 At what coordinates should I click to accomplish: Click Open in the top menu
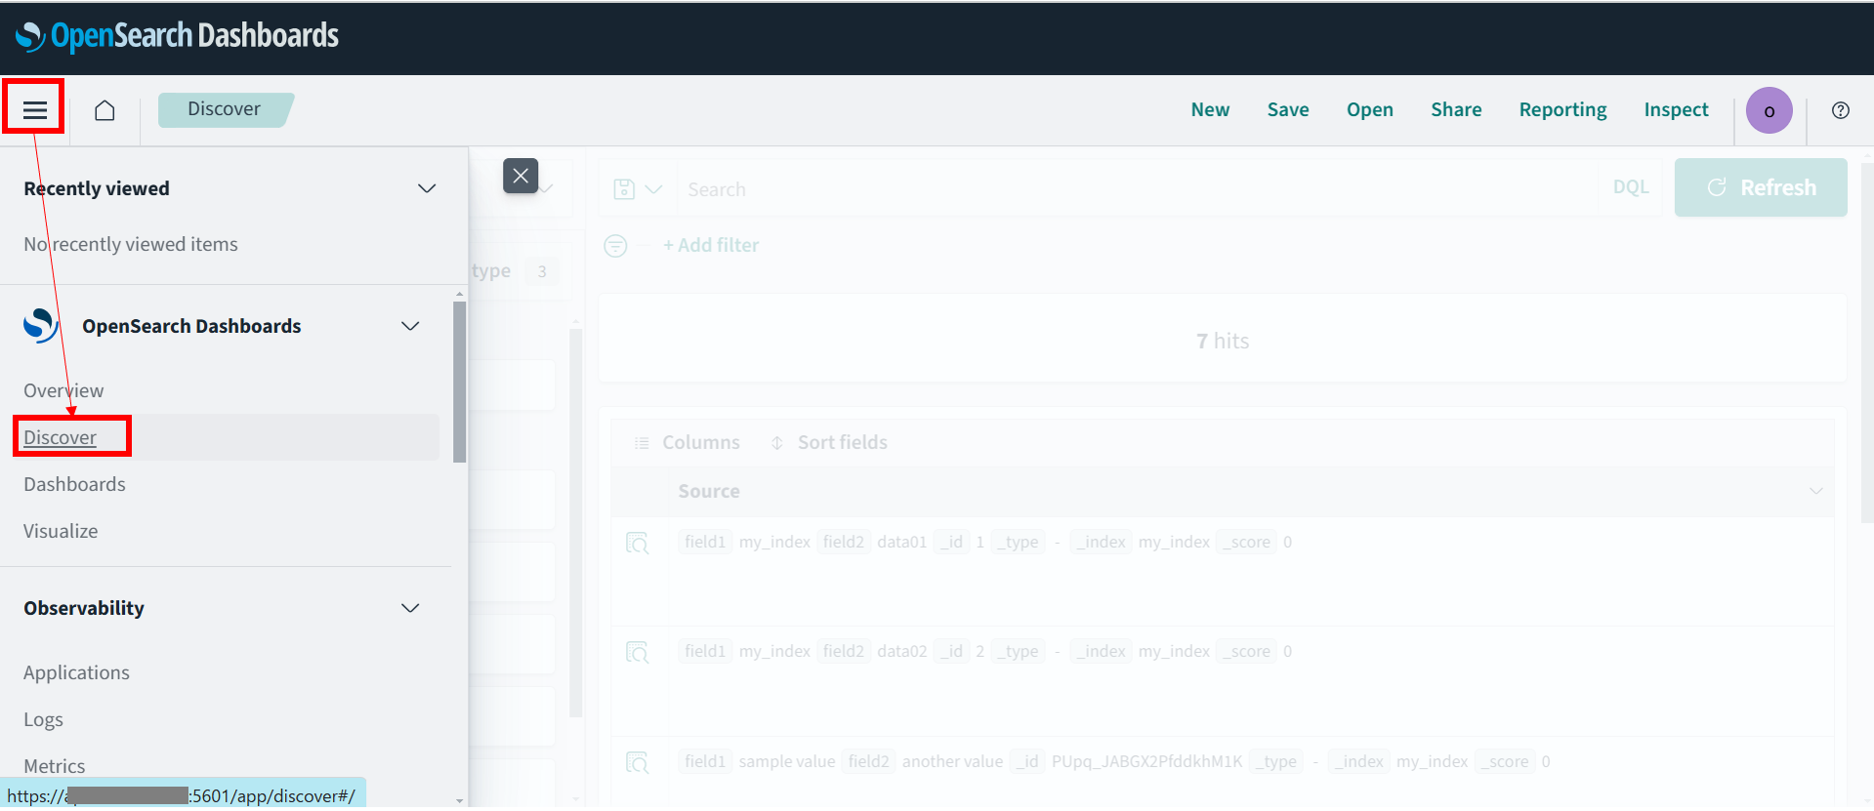click(x=1370, y=110)
